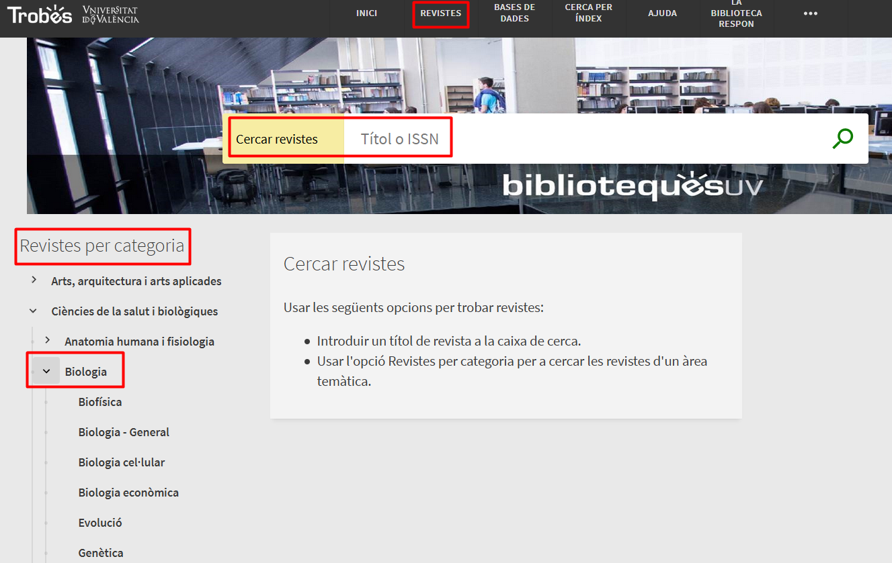The image size is (892, 563).
Task: Open the Inici menu item
Action: (x=366, y=13)
